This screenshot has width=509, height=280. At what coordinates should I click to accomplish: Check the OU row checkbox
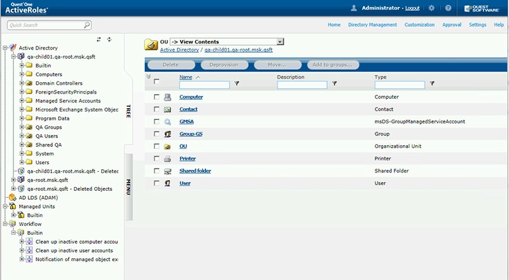(x=157, y=146)
